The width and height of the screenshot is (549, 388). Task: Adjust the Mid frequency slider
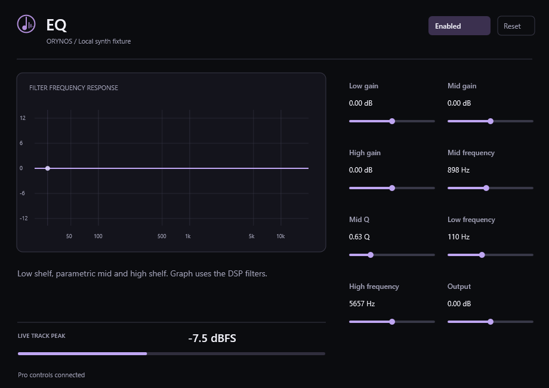(490, 188)
